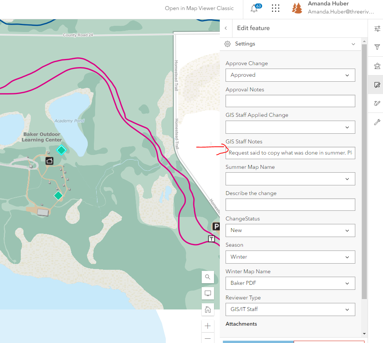The height and width of the screenshot is (343, 383).
Task: Click into the GIS Staff Notes text field
Action: coord(290,153)
